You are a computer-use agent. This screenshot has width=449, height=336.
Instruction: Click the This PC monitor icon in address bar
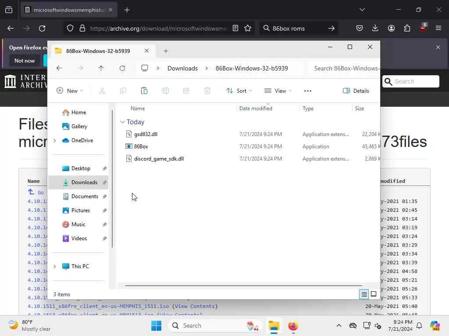145,68
